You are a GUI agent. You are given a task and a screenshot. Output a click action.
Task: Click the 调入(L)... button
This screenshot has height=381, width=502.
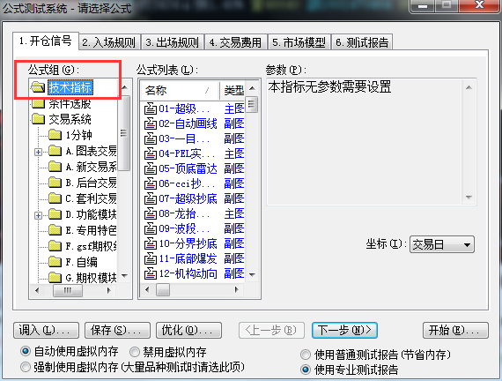46,331
